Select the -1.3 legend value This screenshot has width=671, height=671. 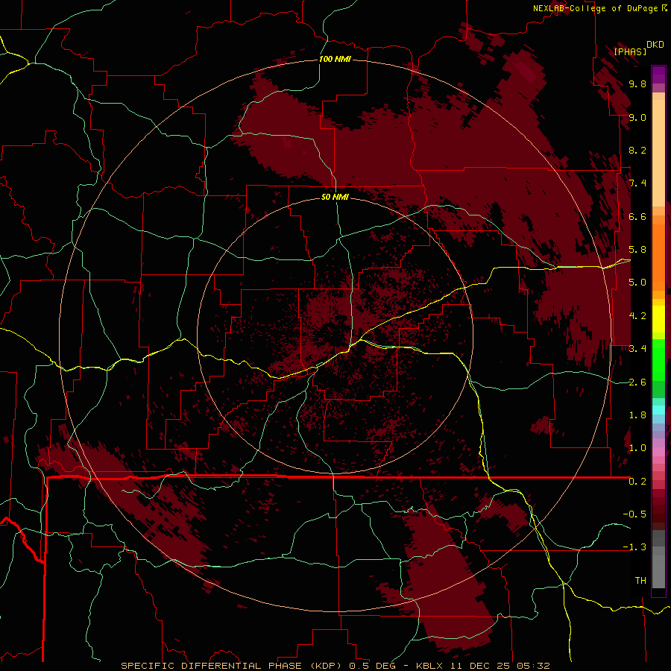coord(634,547)
